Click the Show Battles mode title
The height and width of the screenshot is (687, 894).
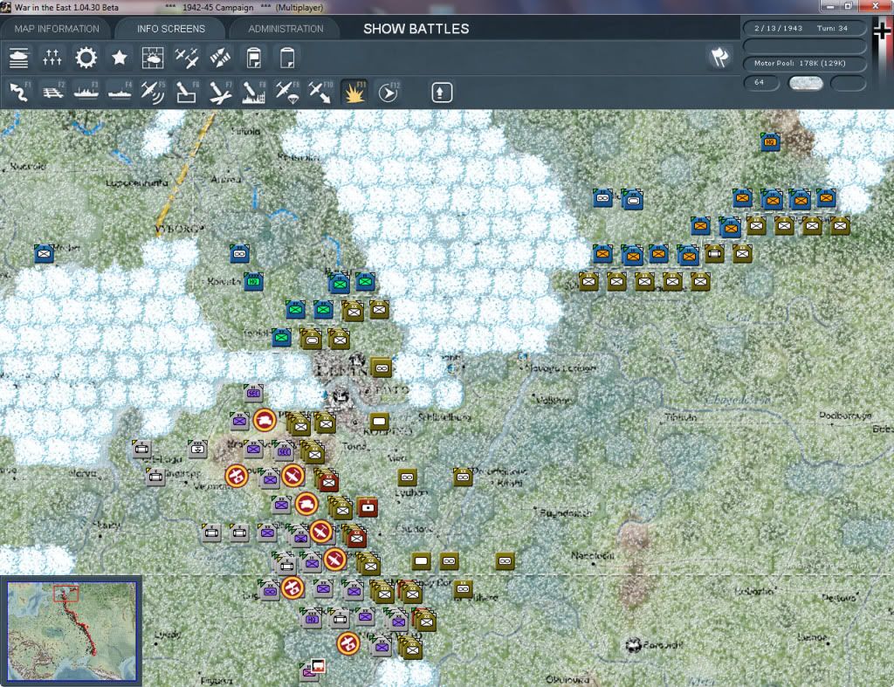coord(416,29)
